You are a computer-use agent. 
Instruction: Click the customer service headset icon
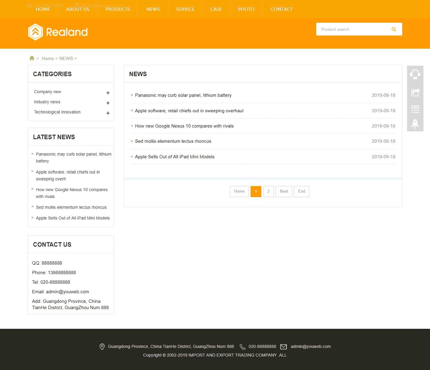pos(415,74)
